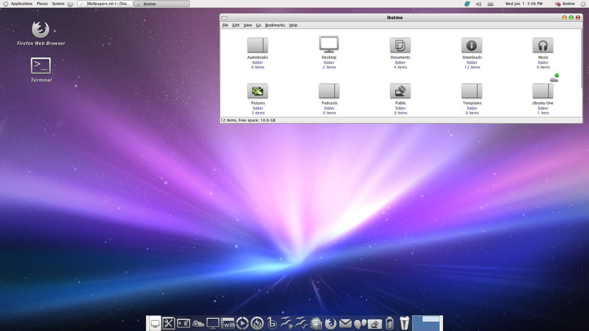Open the window menu from the titlebar icon
The height and width of the screenshot is (331, 589).
224,17
